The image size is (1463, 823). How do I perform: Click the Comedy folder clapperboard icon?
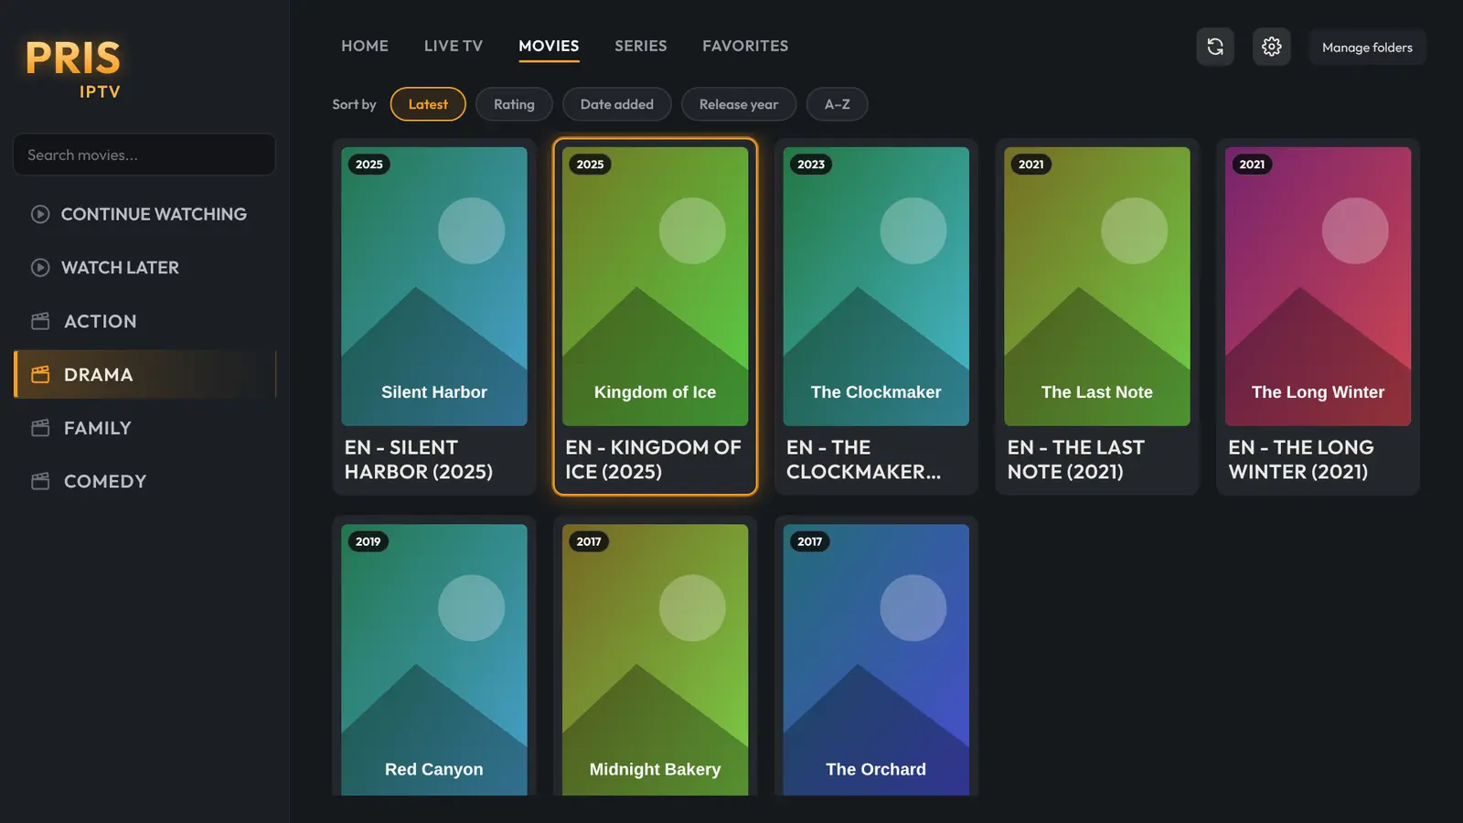[x=40, y=481]
